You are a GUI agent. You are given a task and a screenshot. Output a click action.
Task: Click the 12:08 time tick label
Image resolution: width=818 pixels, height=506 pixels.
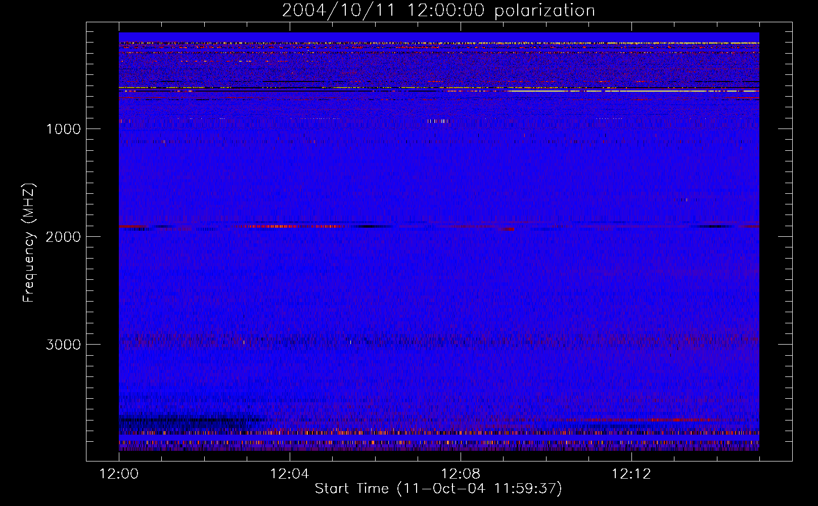click(461, 474)
